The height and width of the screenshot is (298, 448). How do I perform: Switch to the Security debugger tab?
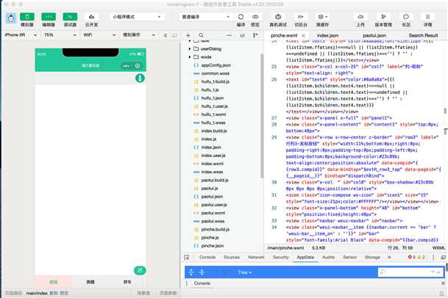point(280,257)
